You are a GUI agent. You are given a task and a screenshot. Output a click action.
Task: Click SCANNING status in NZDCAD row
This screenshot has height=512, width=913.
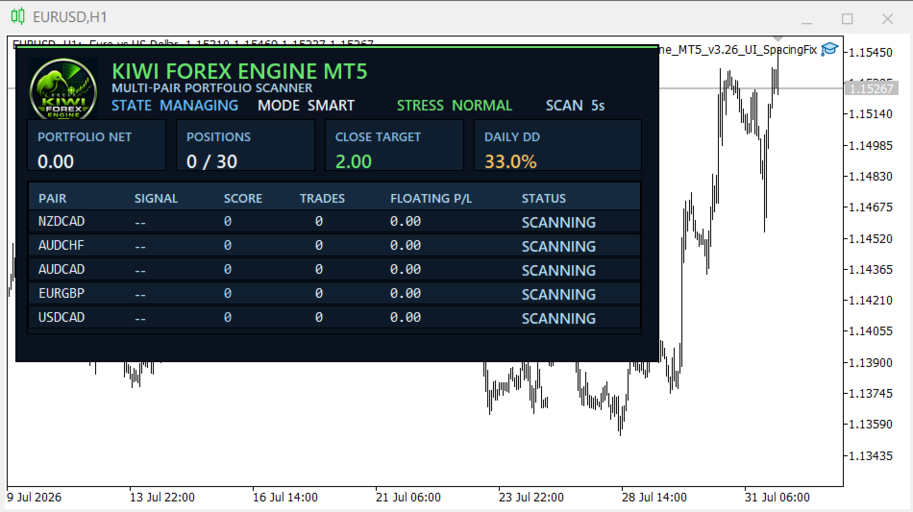pyautogui.click(x=558, y=222)
